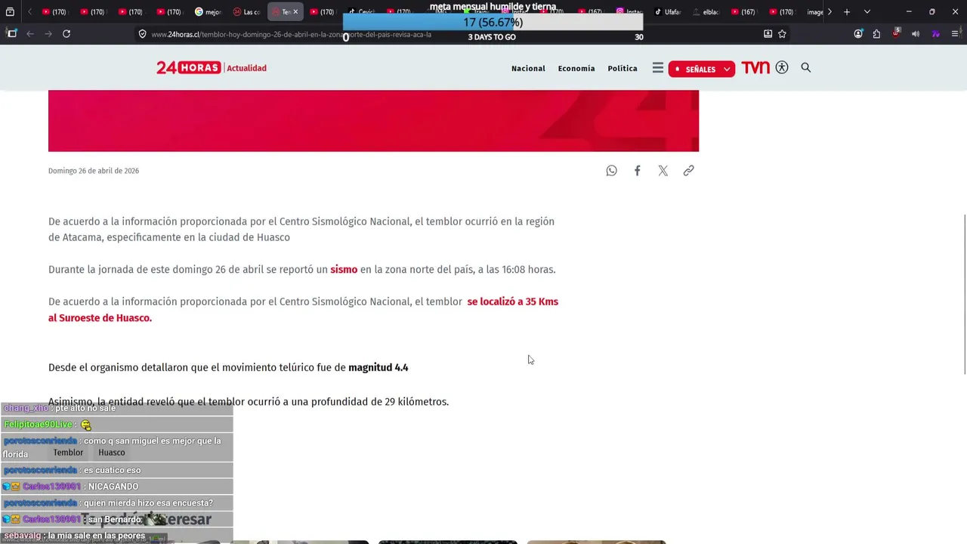The image size is (967, 544).
Task: Switch to the 'Las co' 24 Horas tab
Action: (x=246, y=12)
